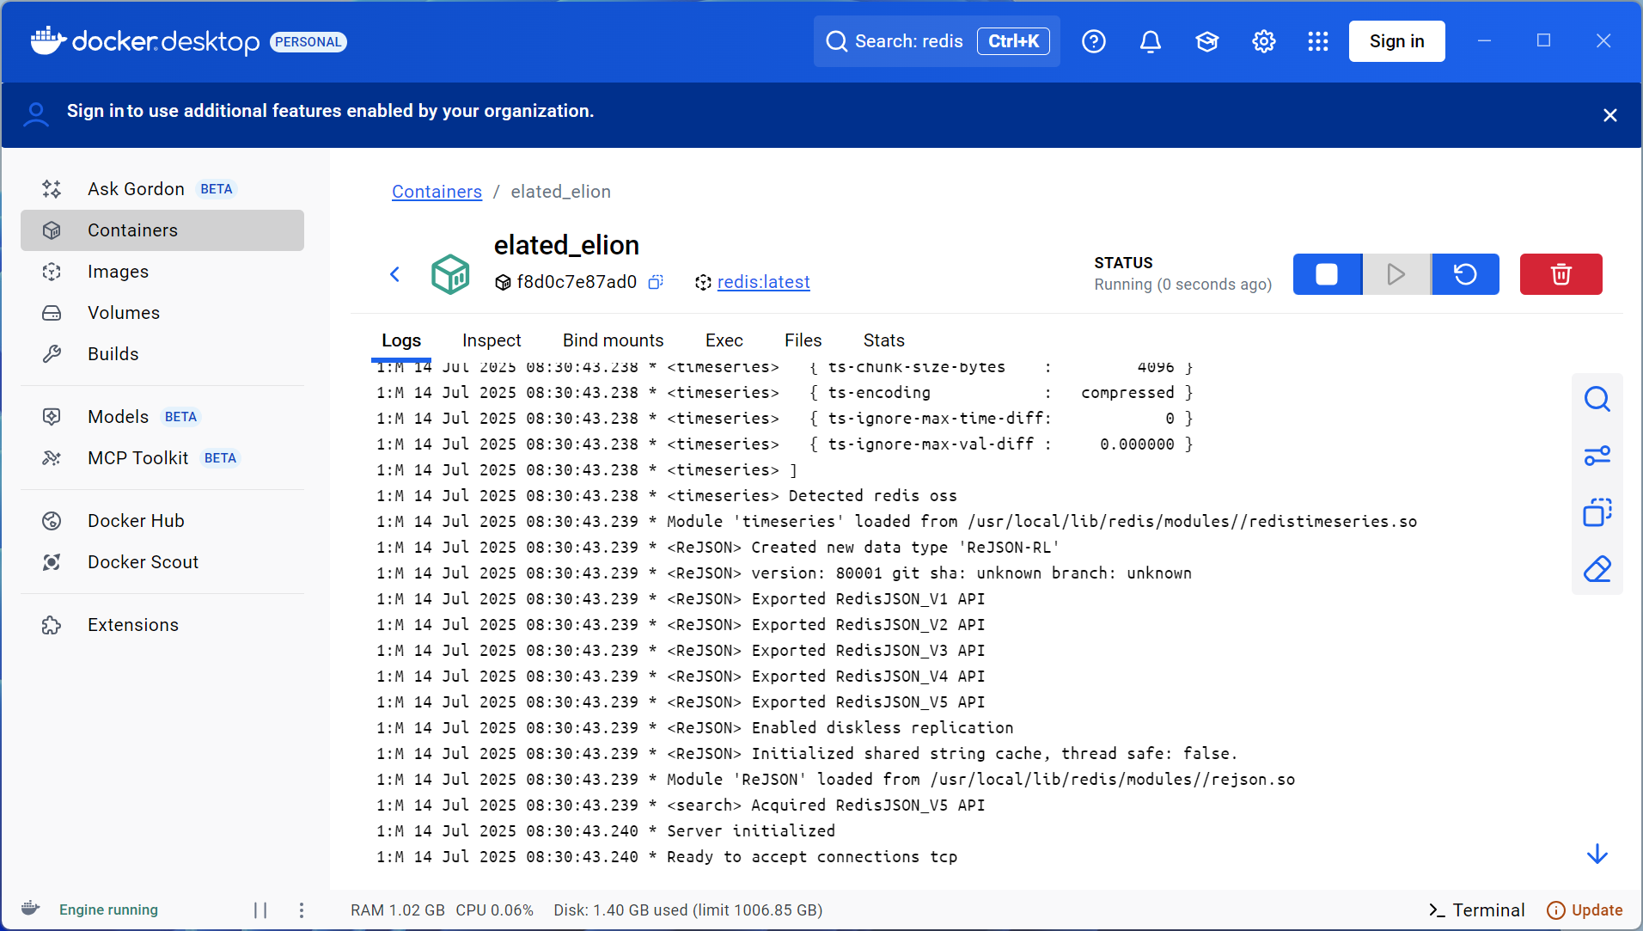1643x931 pixels.
Task: Open Images section
Action: pos(162,272)
